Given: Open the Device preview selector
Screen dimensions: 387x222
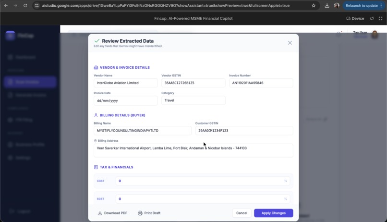Looking at the screenshot, I should point(355,19).
